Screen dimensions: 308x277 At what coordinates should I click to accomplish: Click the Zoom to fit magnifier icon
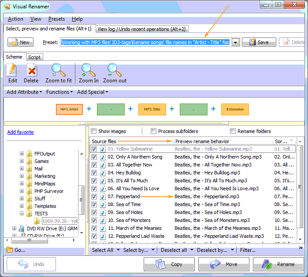[x=59, y=70]
